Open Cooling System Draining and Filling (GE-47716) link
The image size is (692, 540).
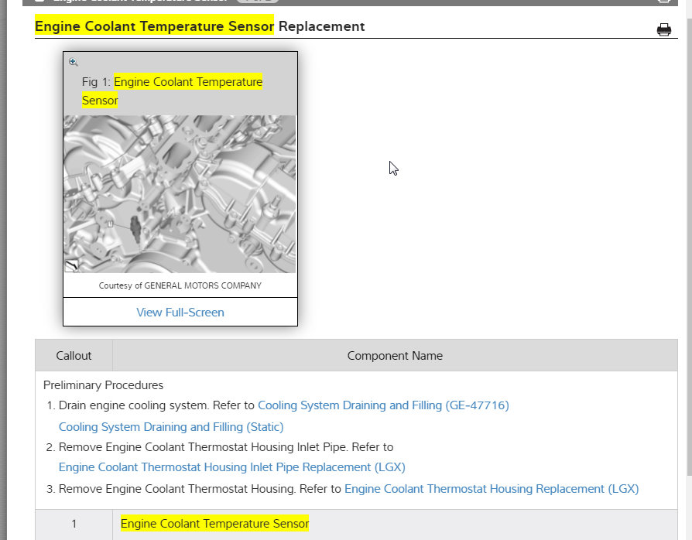tap(383, 405)
